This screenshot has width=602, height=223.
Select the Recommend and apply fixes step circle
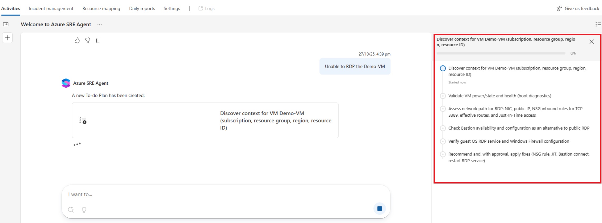(443, 154)
